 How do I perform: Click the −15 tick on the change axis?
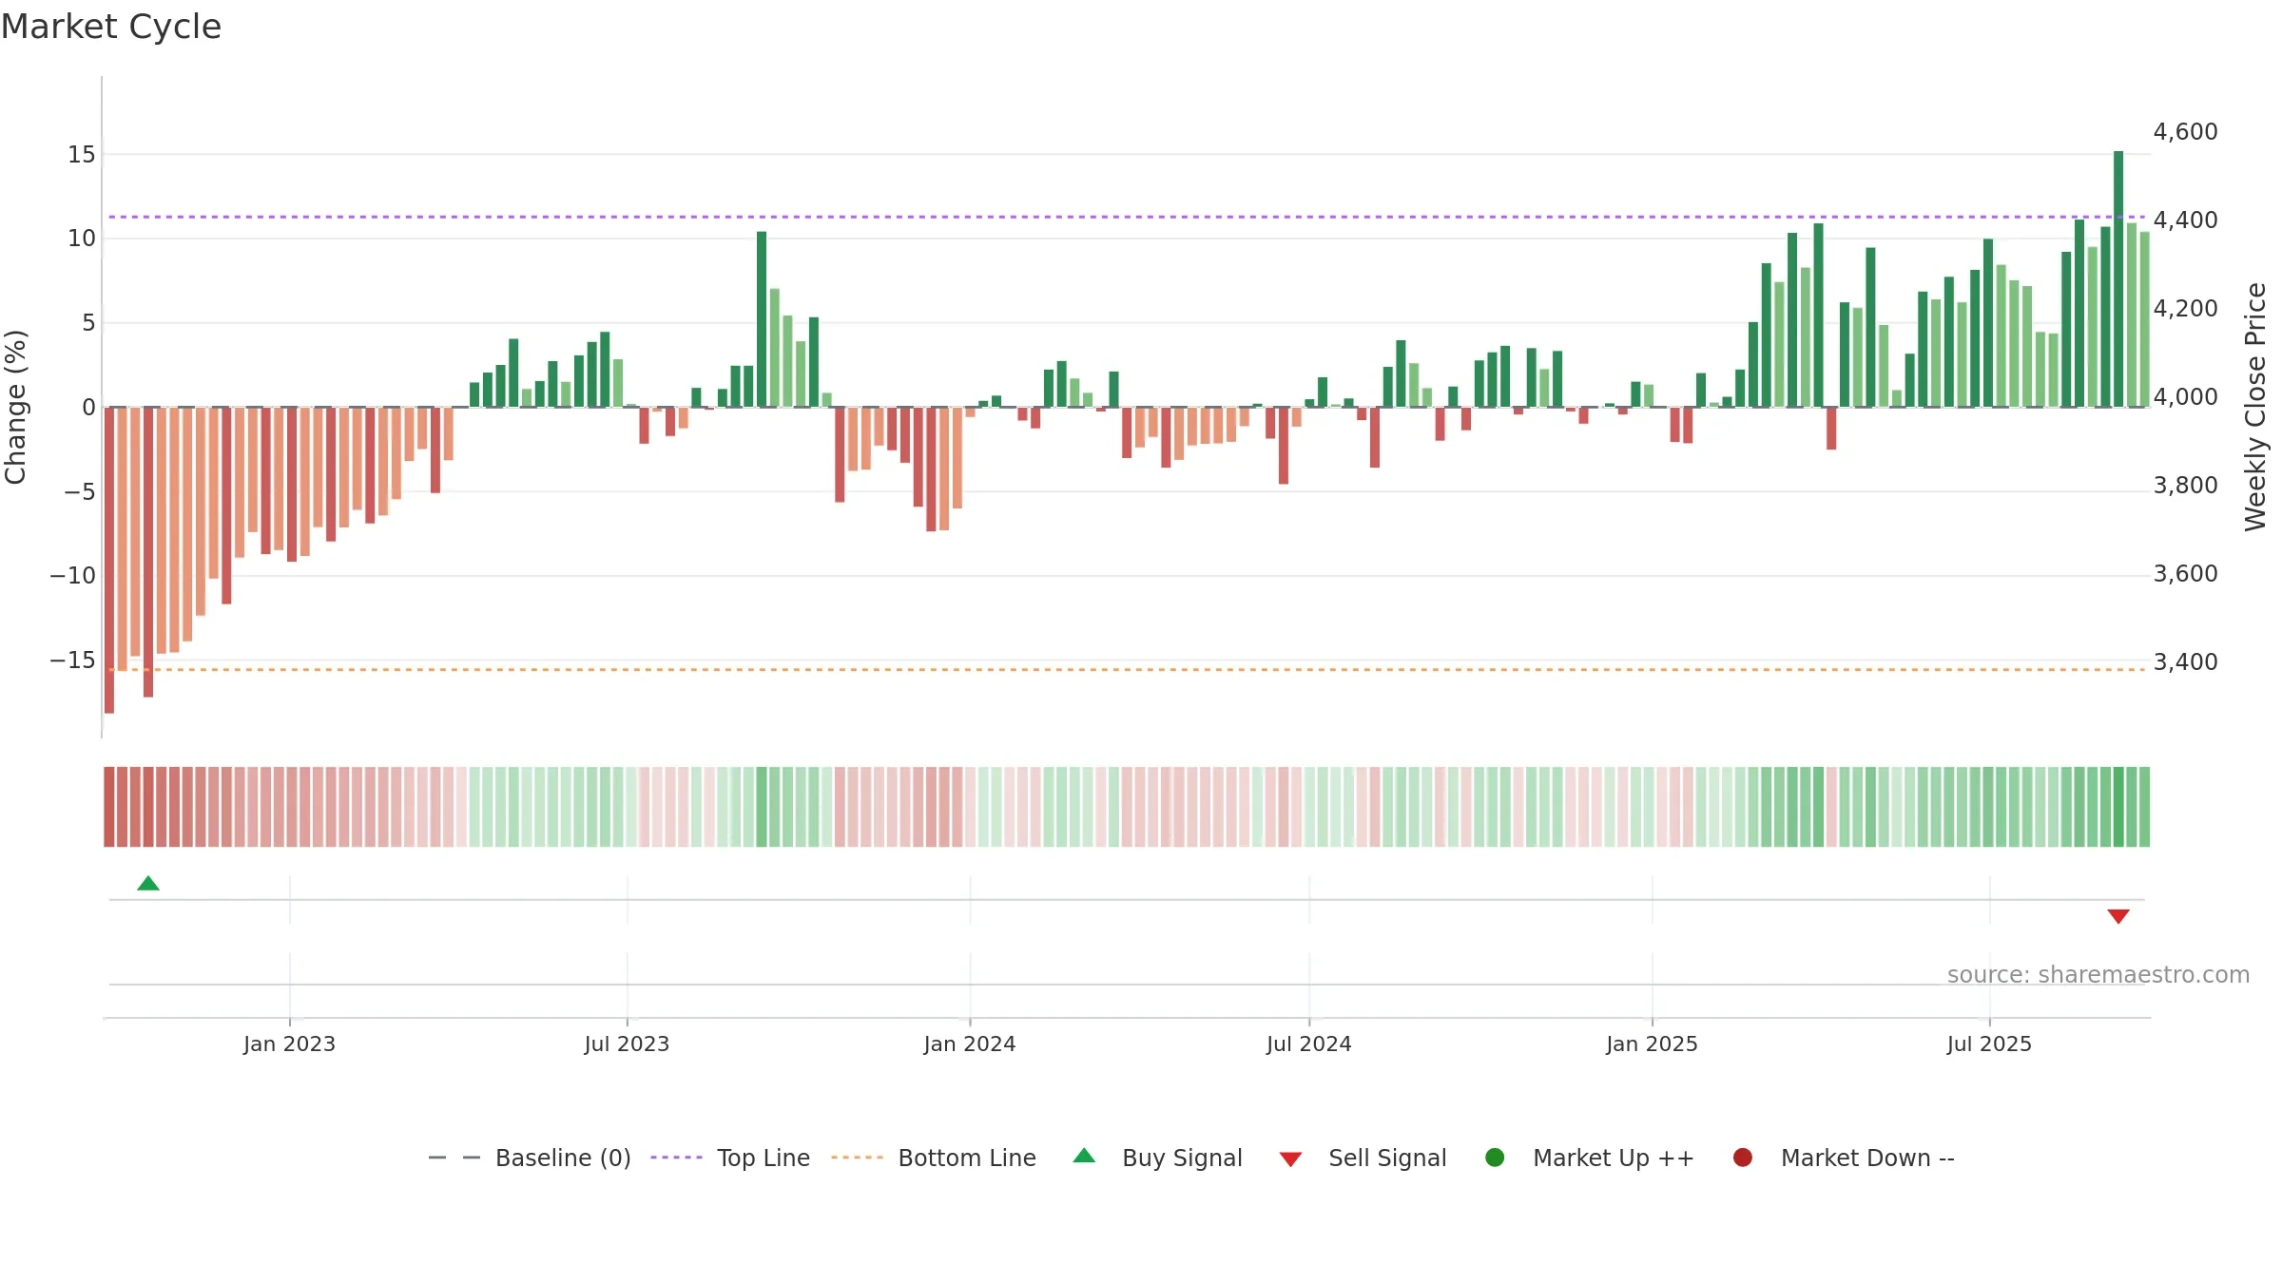pos(73,661)
